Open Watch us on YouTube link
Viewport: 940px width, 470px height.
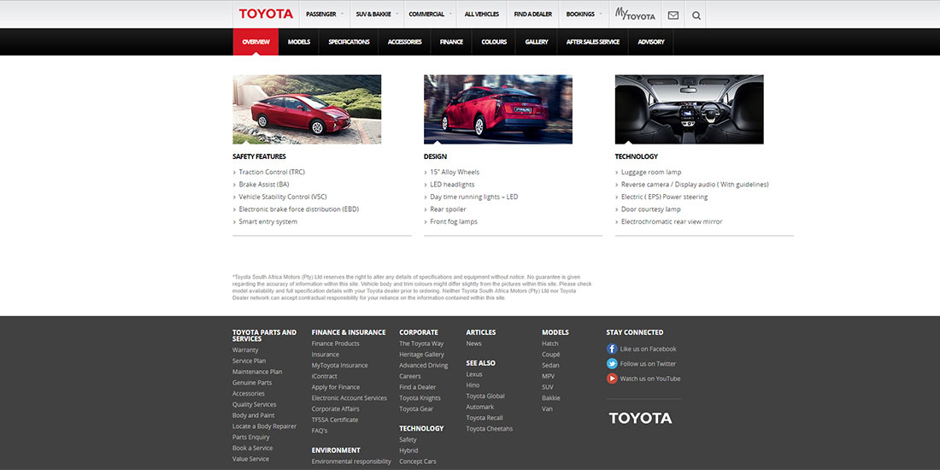(x=649, y=379)
